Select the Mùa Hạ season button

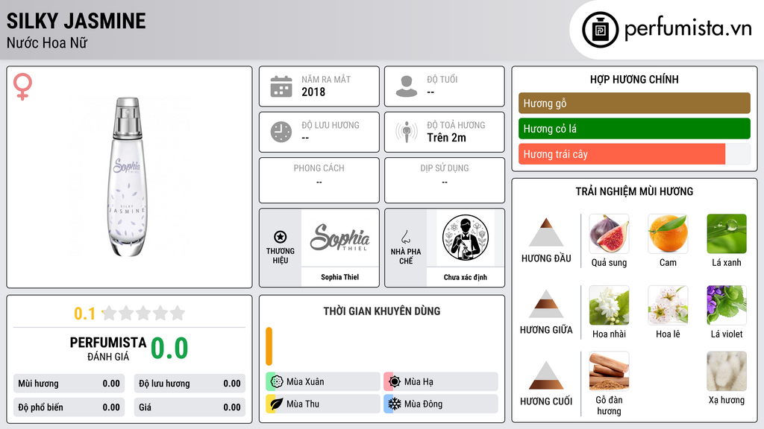441,381
